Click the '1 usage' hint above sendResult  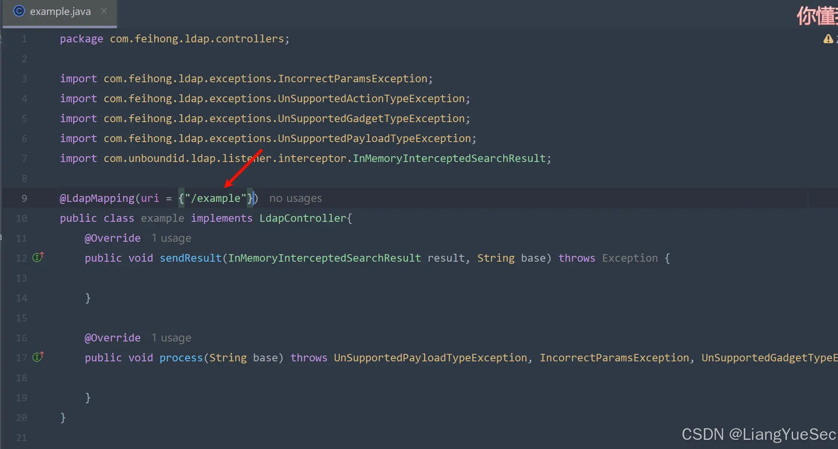click(171, 238)
